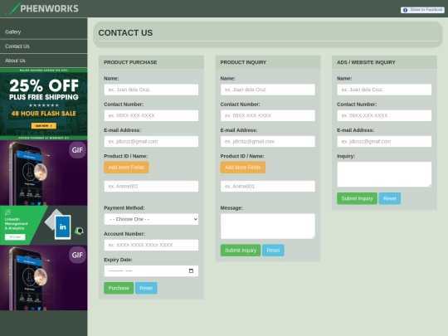The height and width of the screenshot is (336, 448).
Task: Click Inquiry textarea in Ads / Website Inquiry
Action: pyautogui.click(x=384, y=174)
